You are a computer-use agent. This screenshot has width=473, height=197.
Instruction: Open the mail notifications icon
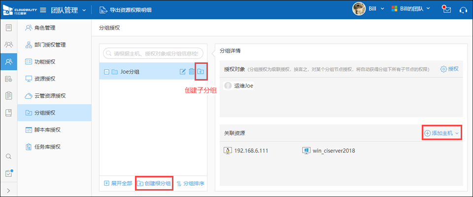(447, 9)
